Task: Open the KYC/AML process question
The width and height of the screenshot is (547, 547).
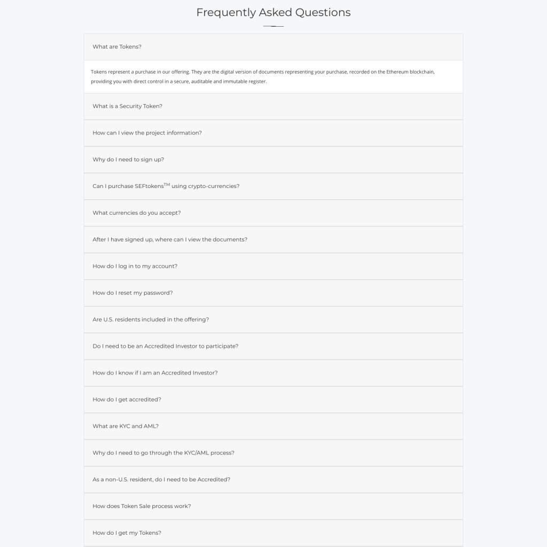Action: pyautogui.click(x=273, y=453)
